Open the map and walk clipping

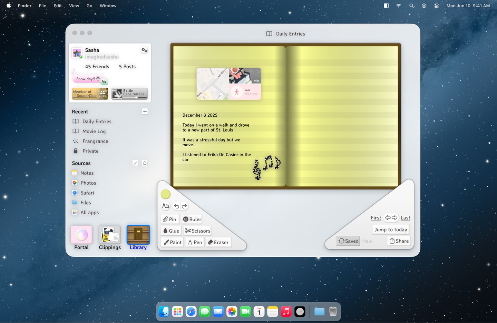coord(228,84)
